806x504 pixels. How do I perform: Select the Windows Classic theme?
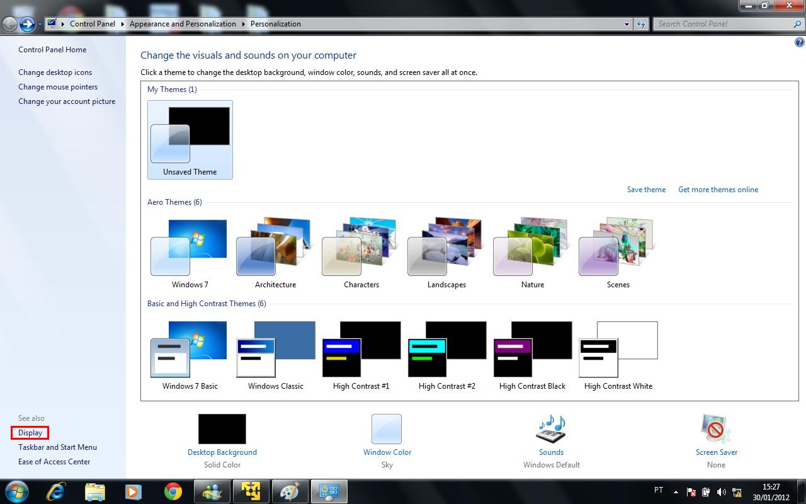276,355
